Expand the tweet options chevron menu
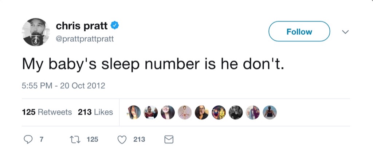The height and width of the screenshot is (161, 373). 345,32
